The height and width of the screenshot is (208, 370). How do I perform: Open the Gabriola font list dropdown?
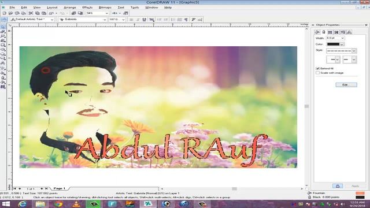point(105,20)
